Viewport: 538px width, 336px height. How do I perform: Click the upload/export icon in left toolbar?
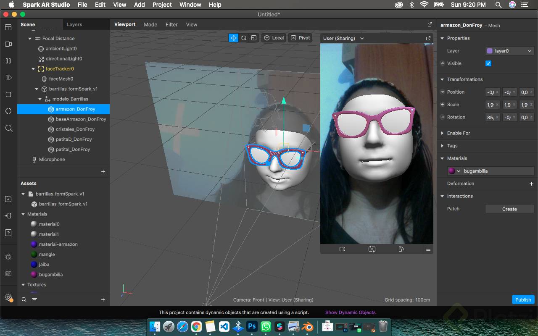pos(8,233)
